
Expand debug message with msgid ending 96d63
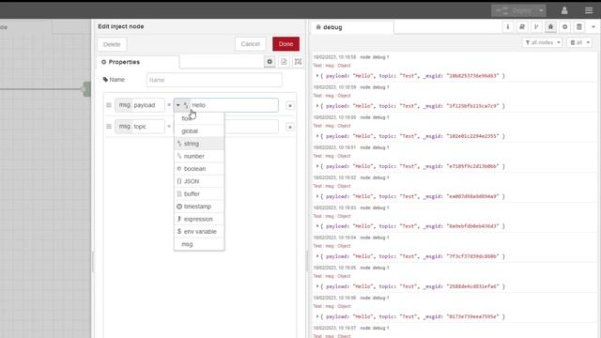click(x=317, y=76)
